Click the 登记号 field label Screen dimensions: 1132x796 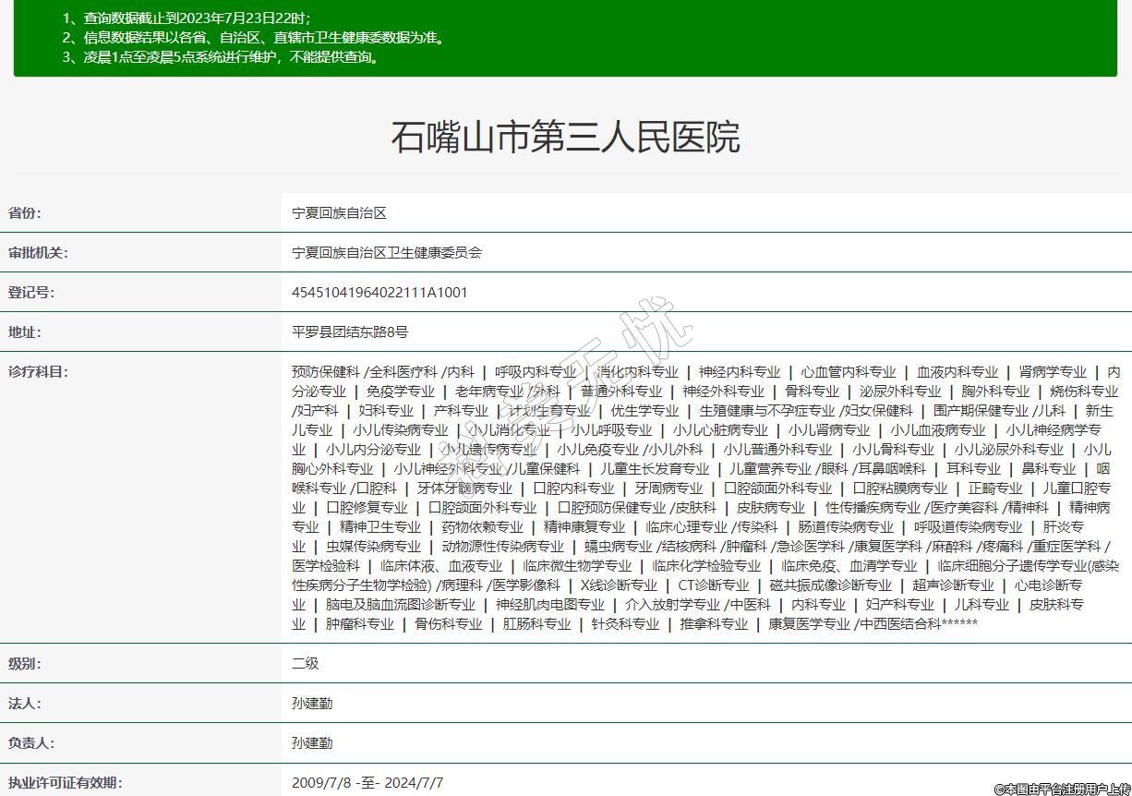pyautogui.click(x=31, y=292)
